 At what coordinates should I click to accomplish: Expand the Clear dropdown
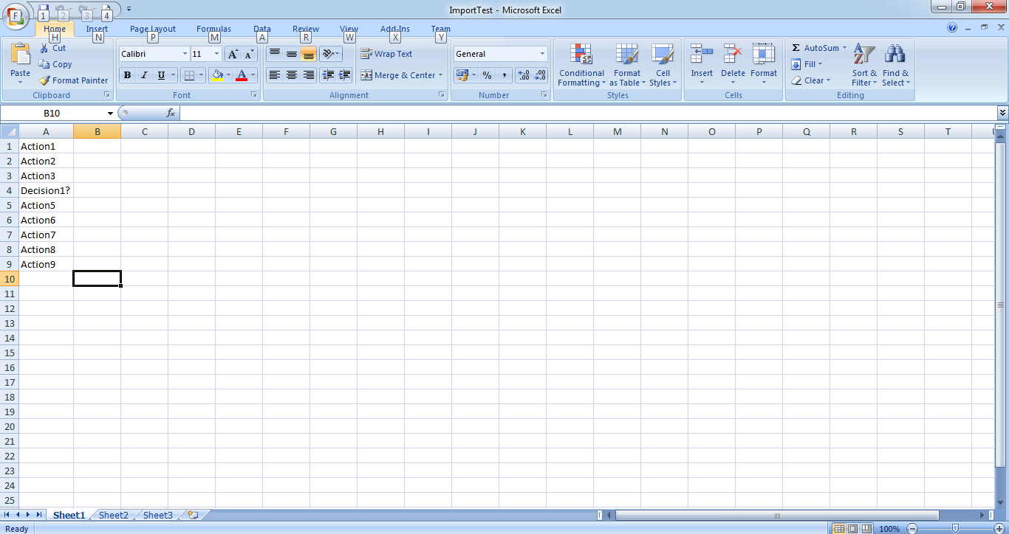(x=828, y=80)
